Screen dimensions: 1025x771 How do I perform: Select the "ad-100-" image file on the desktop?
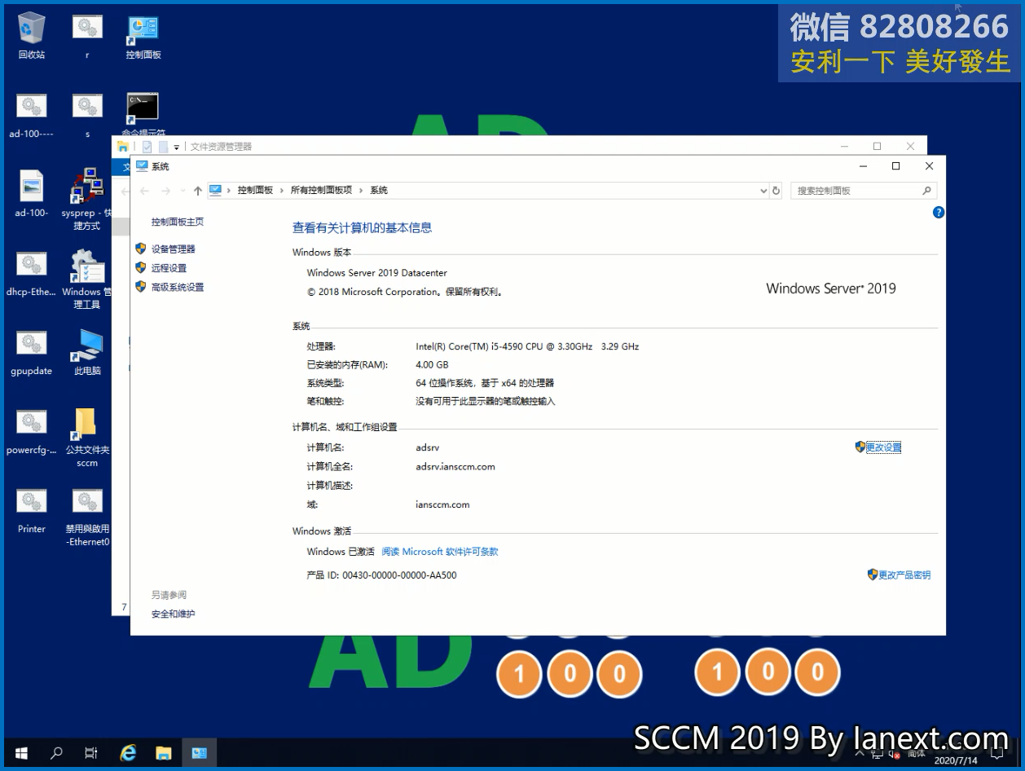tap(31, 195)
